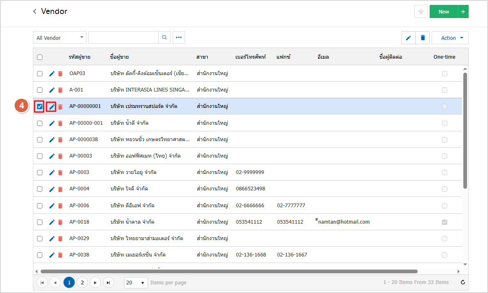Image resolution: width=488 pixels, height=293 pixels.
Task: Click the star favorite icon
Action: pos(421,12)
